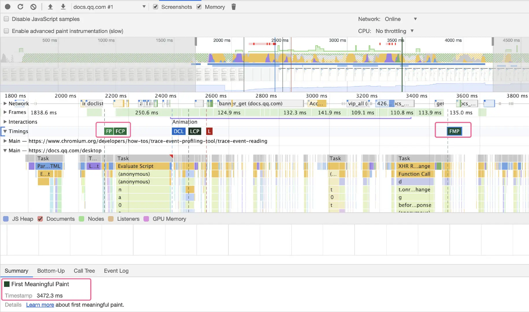
Task: Click the clear recording icon
Action: 33,7
